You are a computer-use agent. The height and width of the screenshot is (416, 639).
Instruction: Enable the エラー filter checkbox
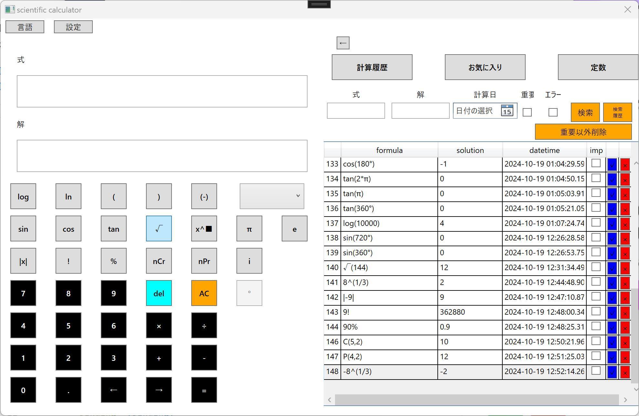pyautogui.click(x=553, y=112)
